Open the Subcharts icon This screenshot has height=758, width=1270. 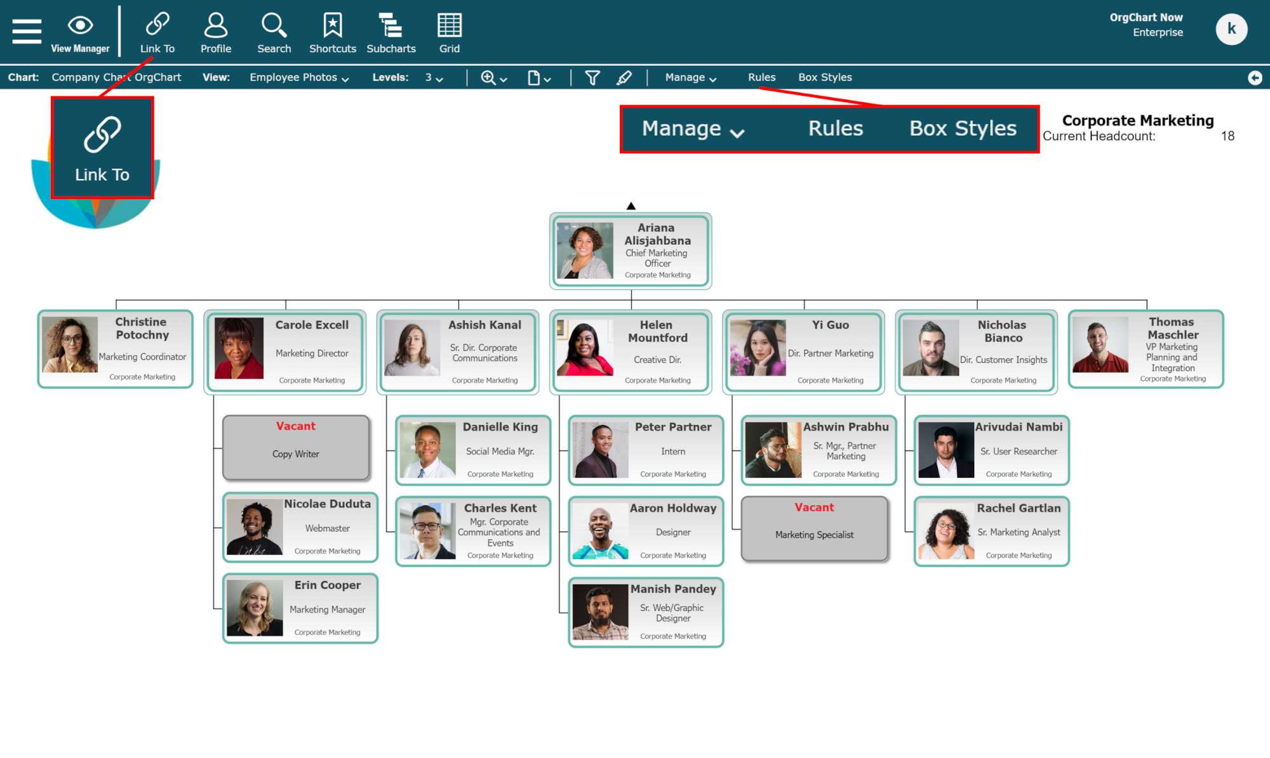[x=391, y=25]
